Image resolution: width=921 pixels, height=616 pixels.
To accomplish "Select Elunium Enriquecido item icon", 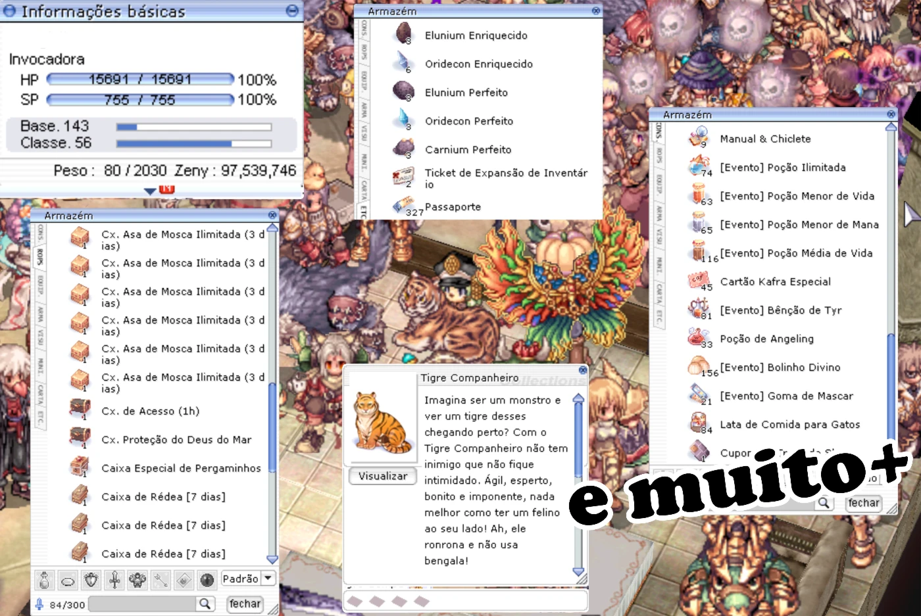I will (x=403, y=34).
